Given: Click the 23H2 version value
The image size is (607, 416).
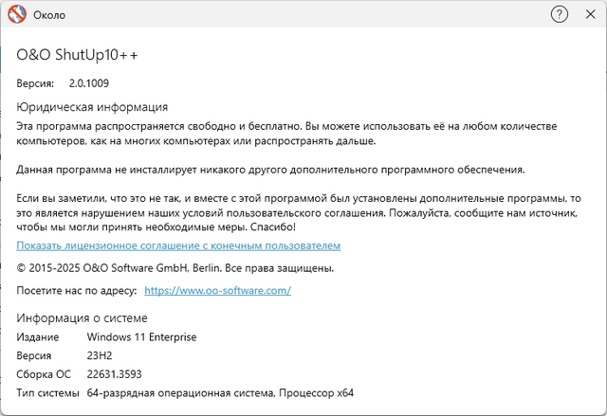Looking at the screenshot, I should point(100,355).
